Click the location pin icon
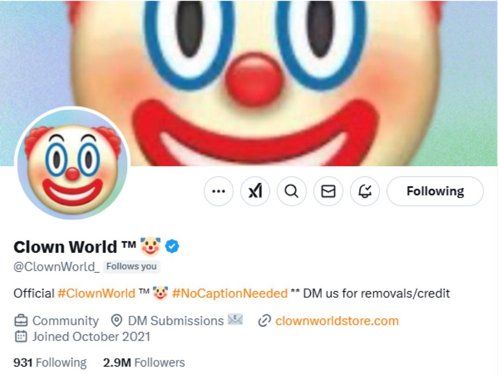The width and height of the screenshot is (498, 375). 116,321
